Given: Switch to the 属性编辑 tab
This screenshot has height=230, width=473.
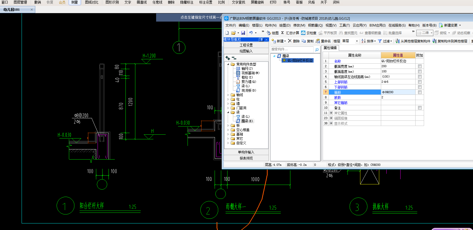Looking at the screenshot, I should tap(330, 48).
